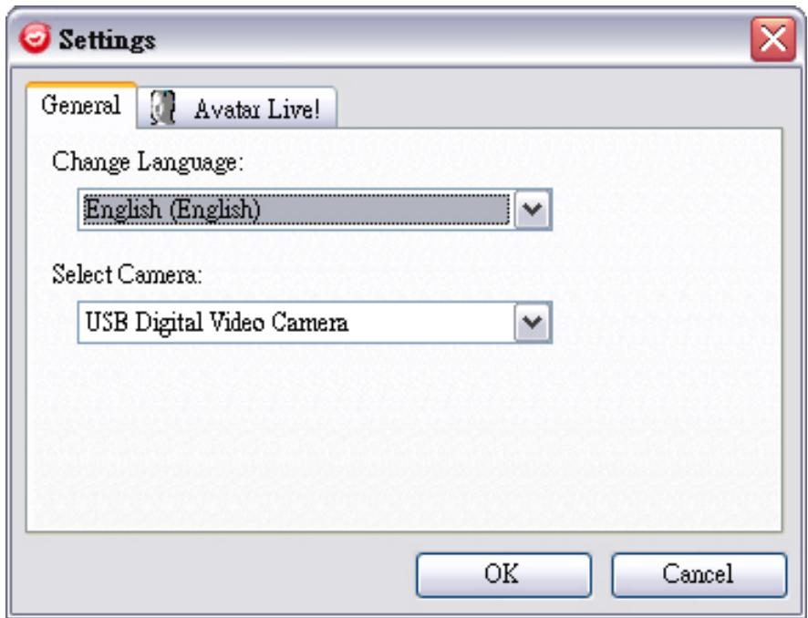
Task: Expand the Change Language dropdown arrow
Action: click(533, 209)
